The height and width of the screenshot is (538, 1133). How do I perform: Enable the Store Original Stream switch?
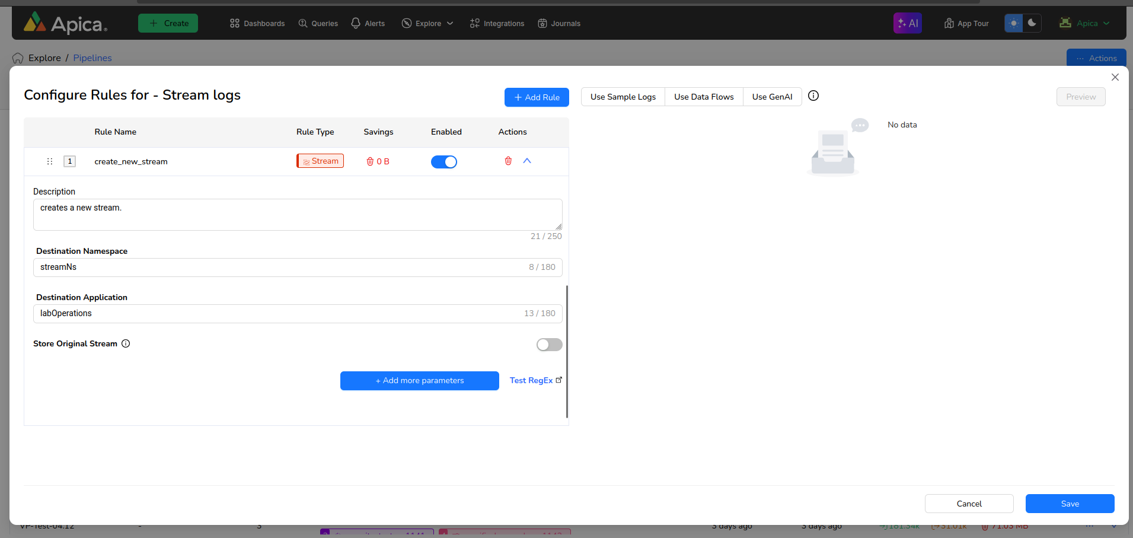549,345
